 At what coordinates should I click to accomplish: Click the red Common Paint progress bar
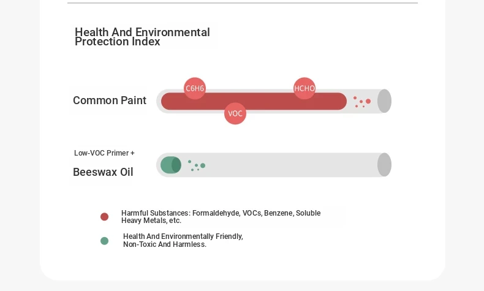click(254, 101)
